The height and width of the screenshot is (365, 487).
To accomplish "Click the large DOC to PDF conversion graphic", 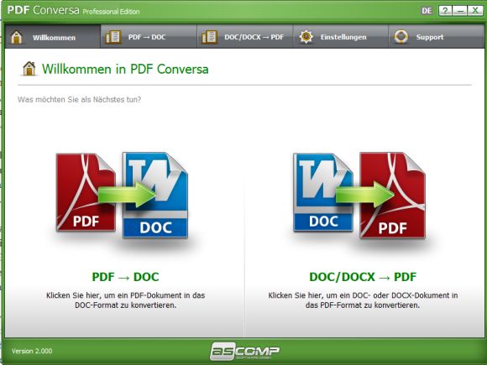I will tap(359, 196).
